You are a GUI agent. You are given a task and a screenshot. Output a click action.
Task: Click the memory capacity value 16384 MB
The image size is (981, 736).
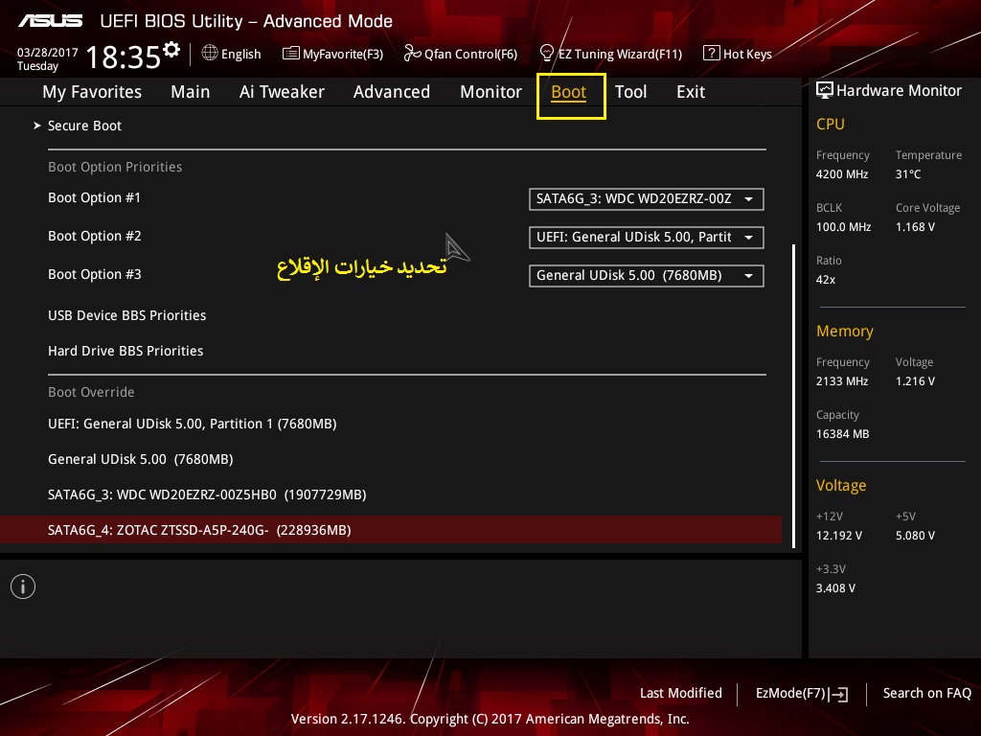(843, 434)
